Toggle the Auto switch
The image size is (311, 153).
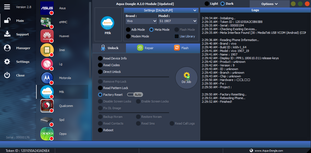click(135, 95)
